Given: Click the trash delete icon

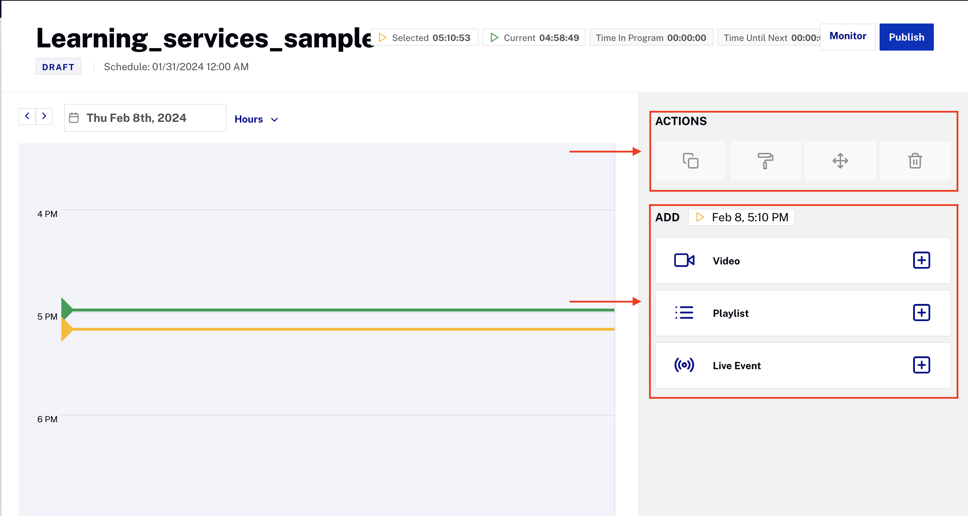Looking at the screenshot, I should [915, 161].
